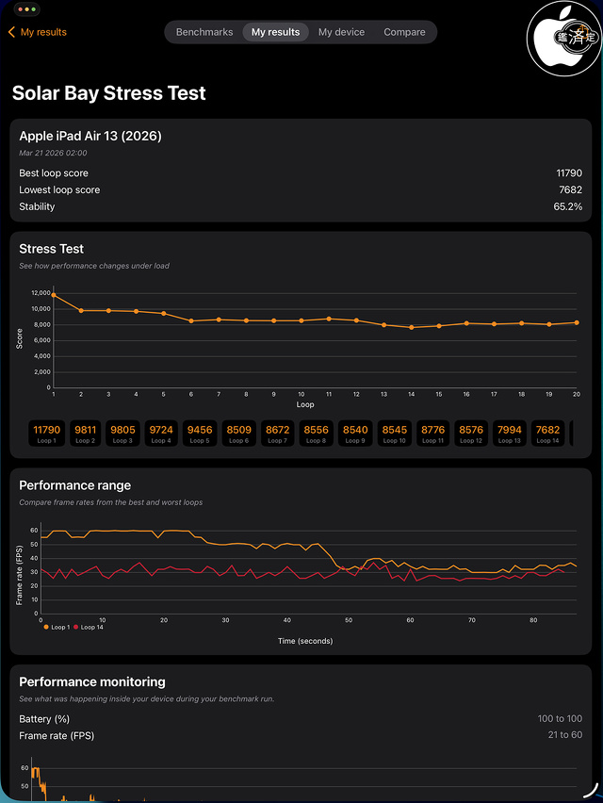Reselect the highlighted My results tab

(x=275, y=32)
